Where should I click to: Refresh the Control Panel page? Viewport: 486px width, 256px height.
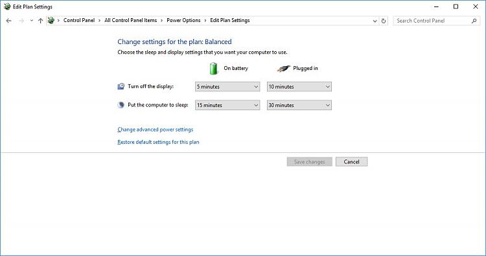(384, 21)
